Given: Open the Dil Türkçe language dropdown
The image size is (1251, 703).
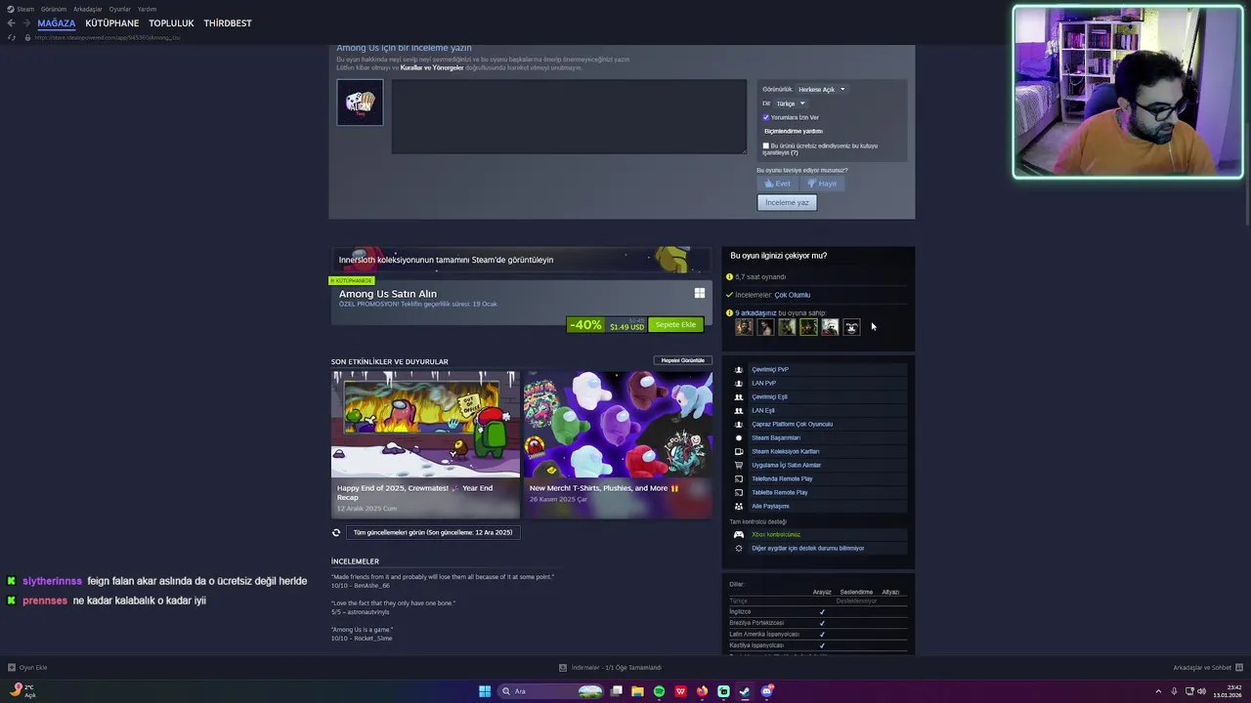Looking at the screenshot, I should 790,103.
